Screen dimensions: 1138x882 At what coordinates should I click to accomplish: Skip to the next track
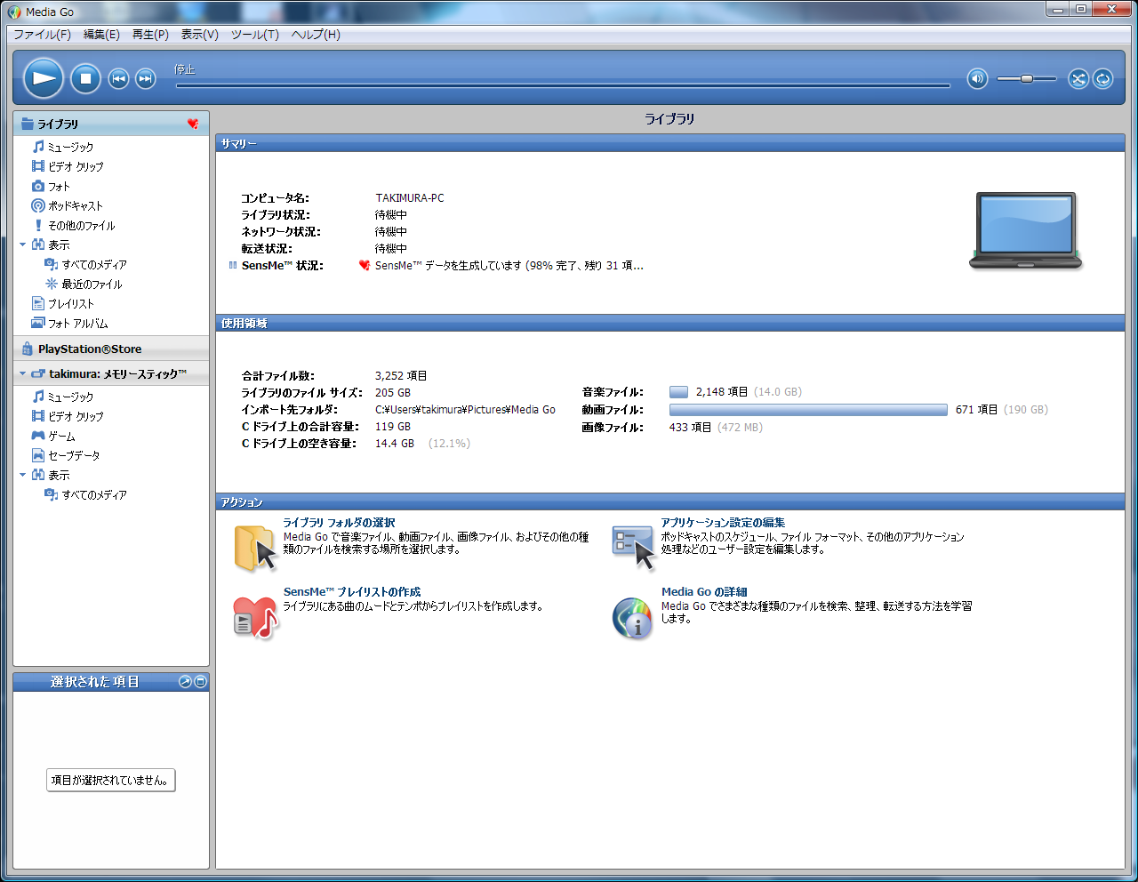[x=146, y=78]
